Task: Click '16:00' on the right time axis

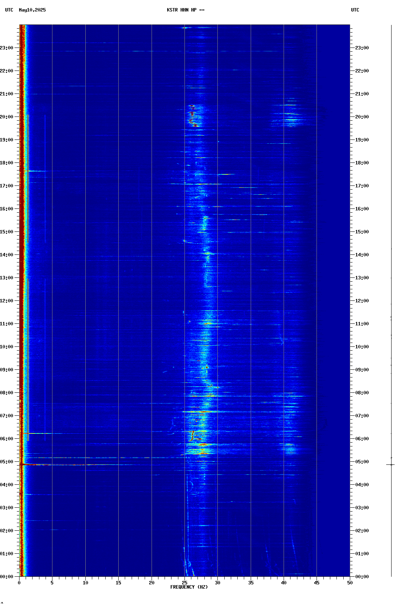Action: [x=362, y=209]
